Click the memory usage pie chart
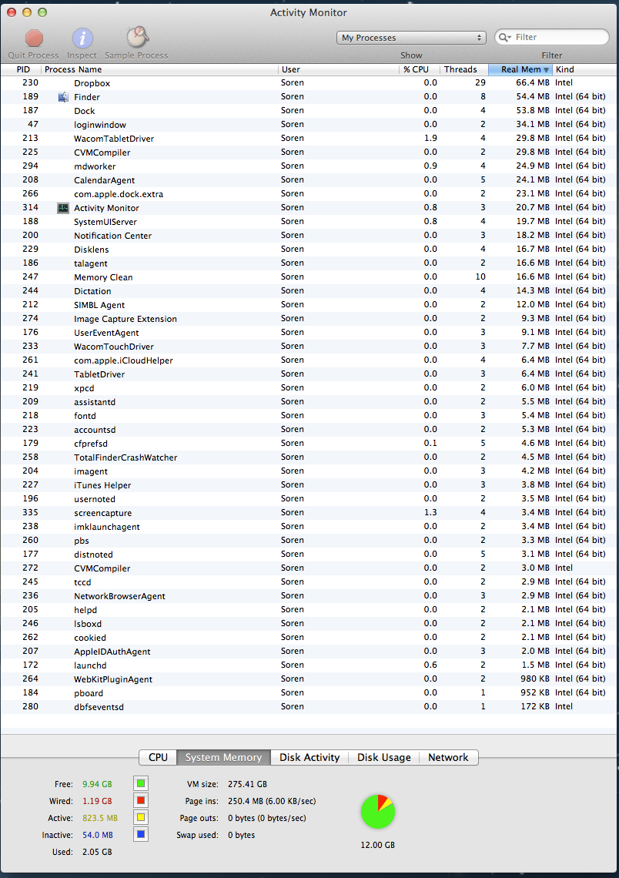Image resolution: width=619 pixels, height=878 pixels. (378, 811)
